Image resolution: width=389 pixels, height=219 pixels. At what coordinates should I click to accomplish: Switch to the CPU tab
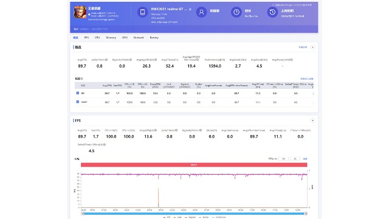(97, 38)
